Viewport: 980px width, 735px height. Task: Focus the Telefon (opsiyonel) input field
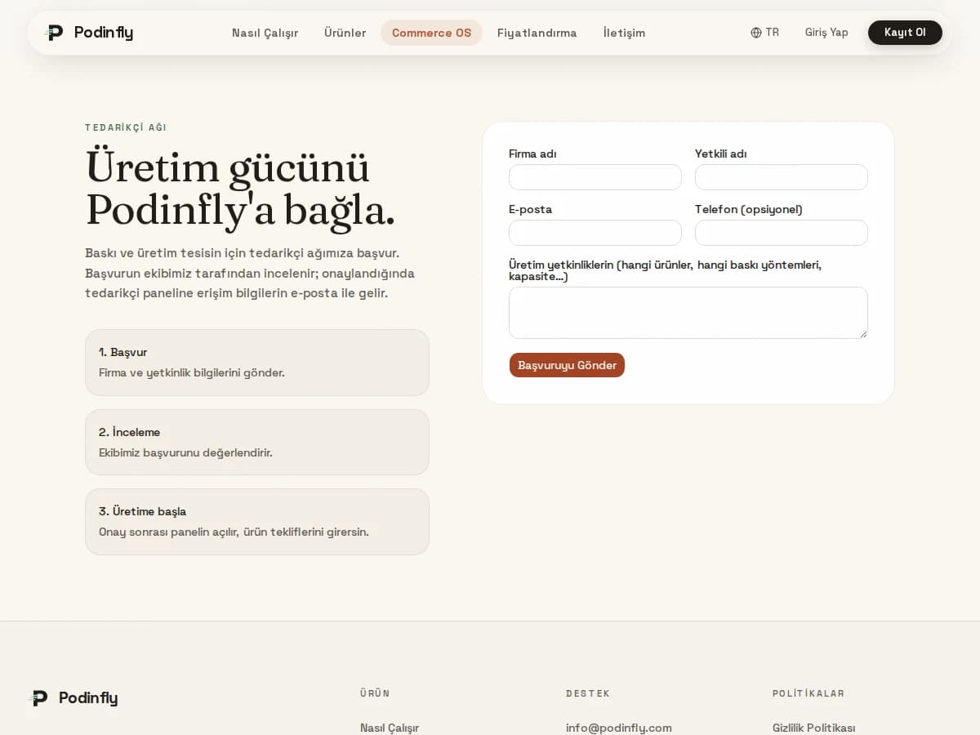[782, 233]
